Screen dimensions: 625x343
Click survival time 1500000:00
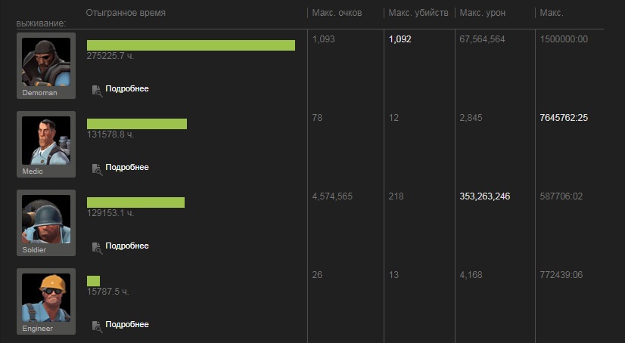pos(564,39)
